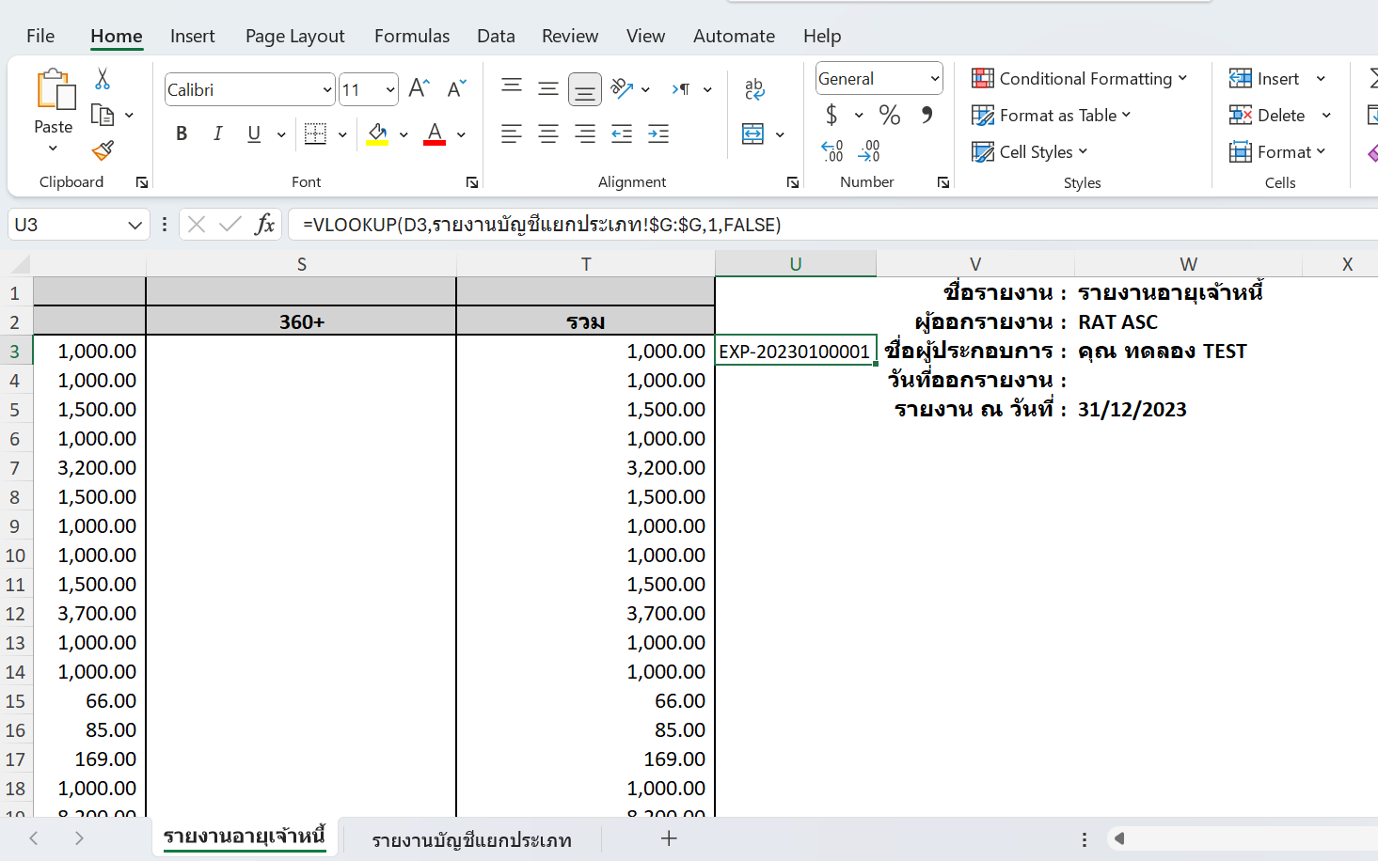Click the Center text icon
The image size is (1378, 861).
click(x=548, y=133)
